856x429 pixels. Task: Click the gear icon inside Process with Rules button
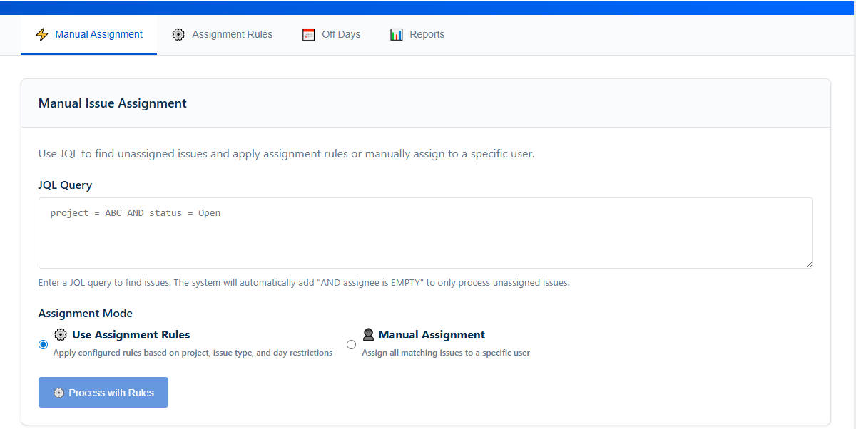[59, 392]
